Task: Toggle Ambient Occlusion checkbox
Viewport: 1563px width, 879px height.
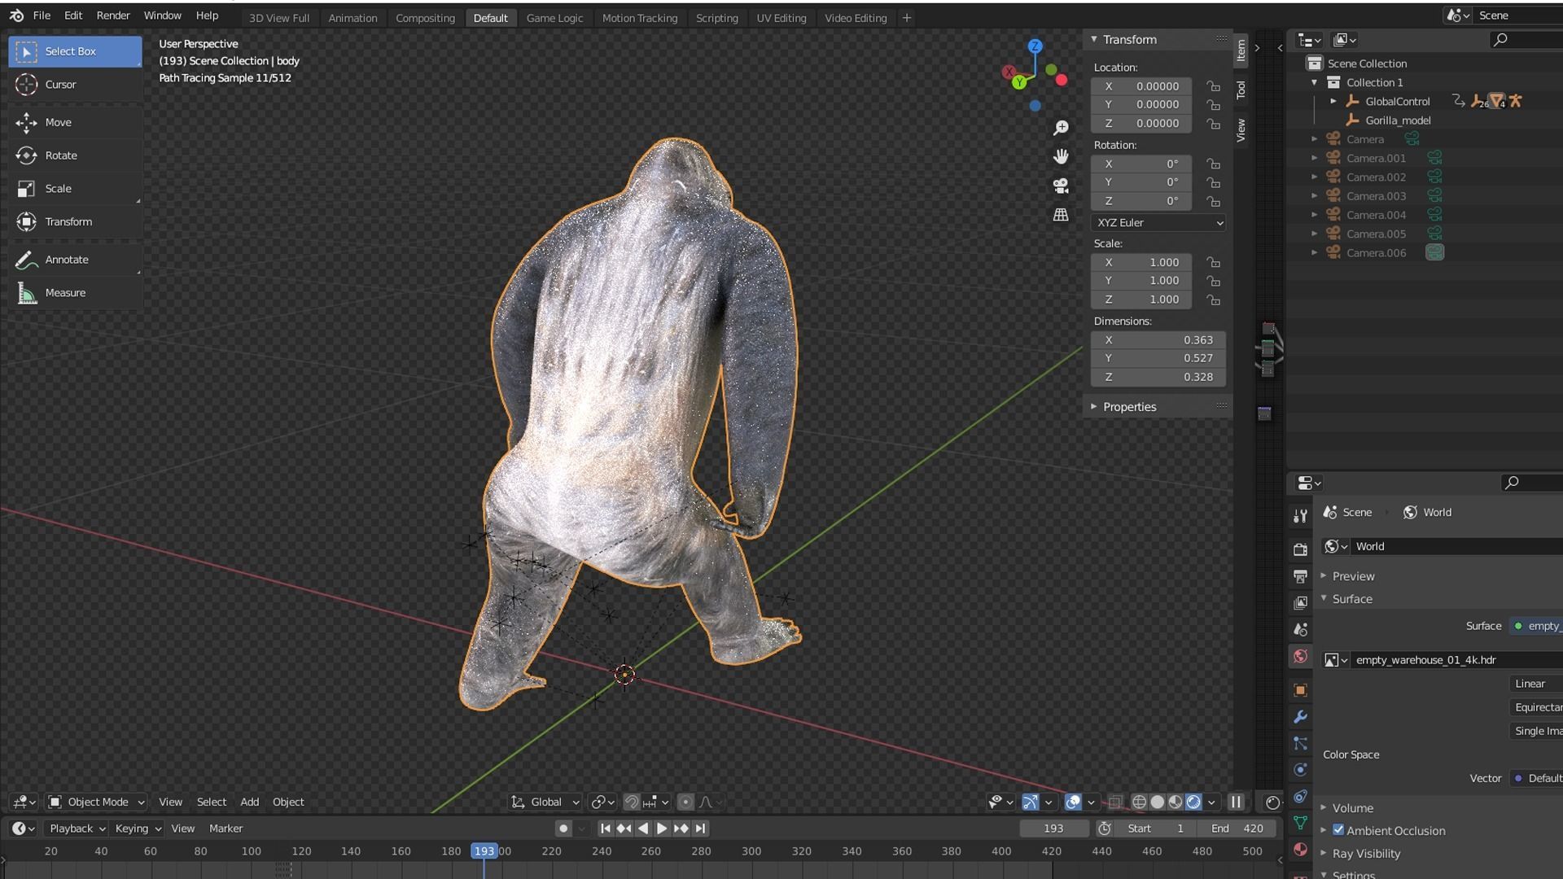Action: click(x=1338, y=830)
